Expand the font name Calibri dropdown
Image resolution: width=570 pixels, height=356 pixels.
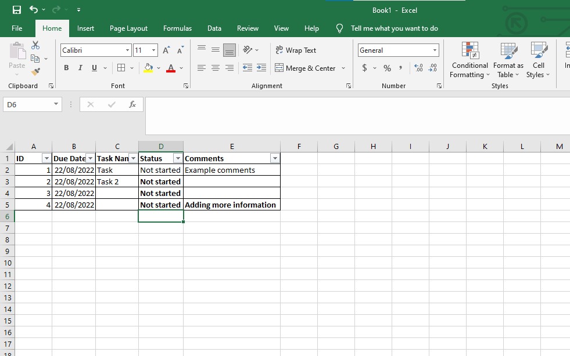click(x=127, y=50)
